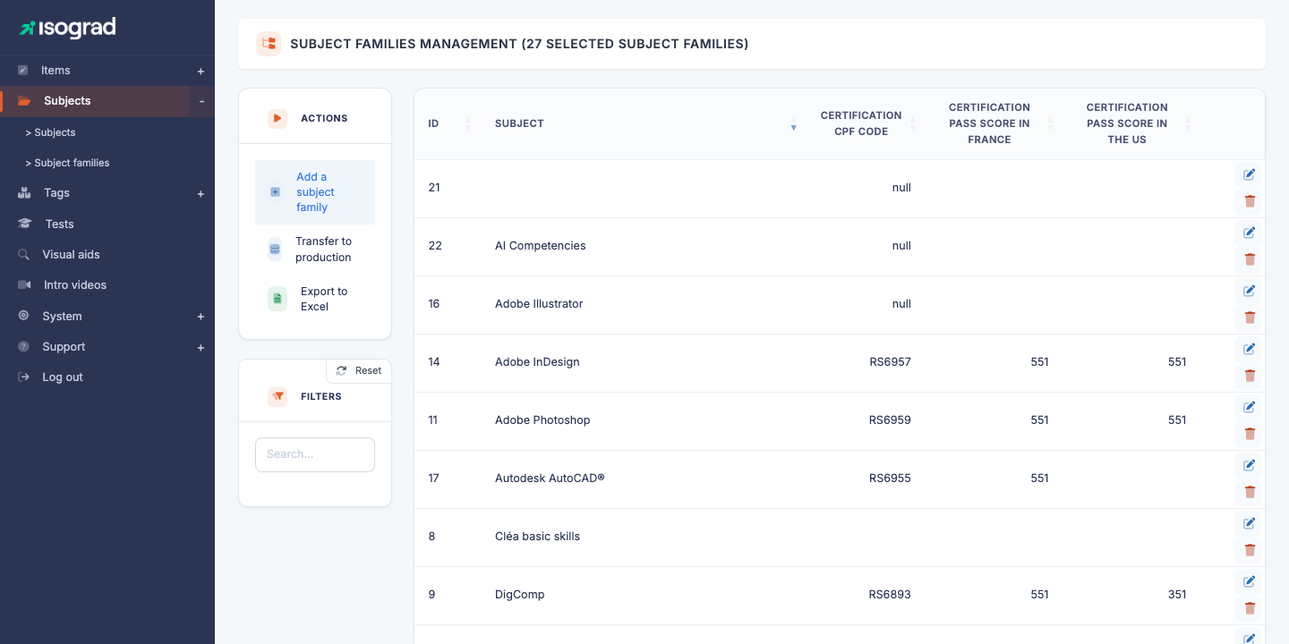Viewport: 1289px width, 644px height.
Task: Click the Transfer to production database icon
Action: tap(275, 249)
